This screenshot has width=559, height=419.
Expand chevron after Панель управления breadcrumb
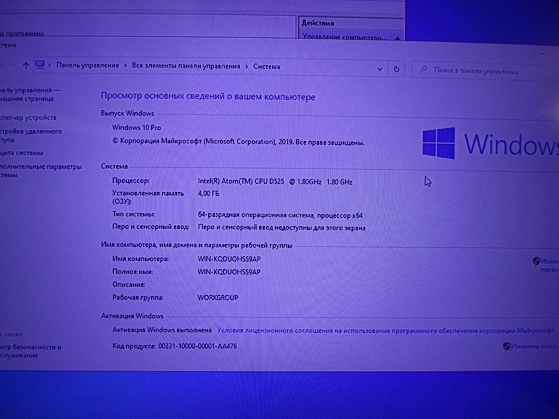point(126,65)
